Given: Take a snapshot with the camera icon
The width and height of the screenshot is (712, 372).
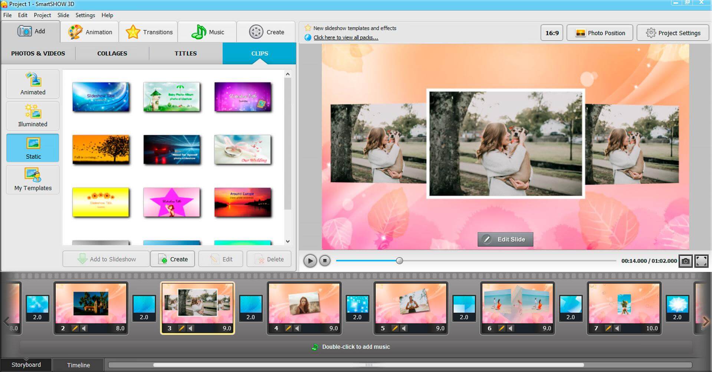Looking at the screenshot, I should 686,261.
